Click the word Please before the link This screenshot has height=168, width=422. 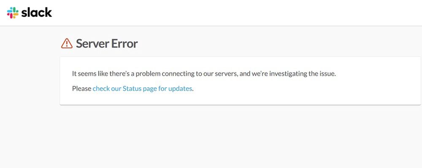[x=81, y=89]
